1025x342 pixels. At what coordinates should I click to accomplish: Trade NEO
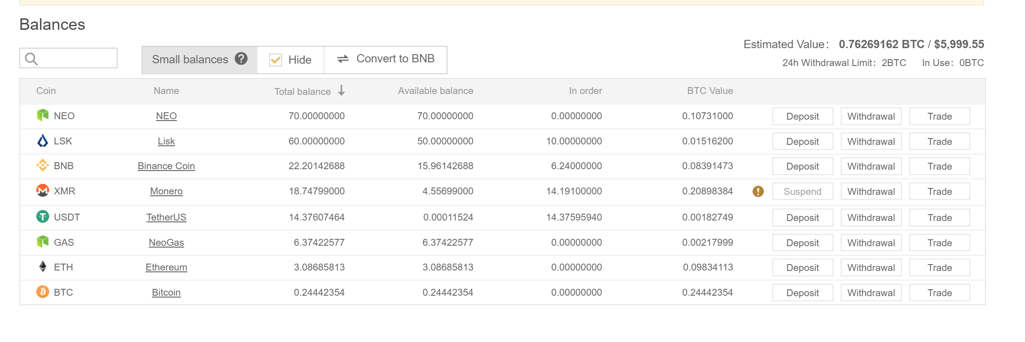point(940,116)
